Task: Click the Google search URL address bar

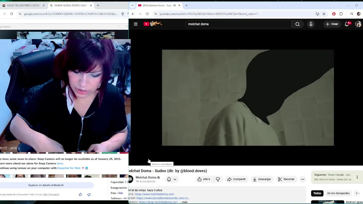Action: (71, 14)
